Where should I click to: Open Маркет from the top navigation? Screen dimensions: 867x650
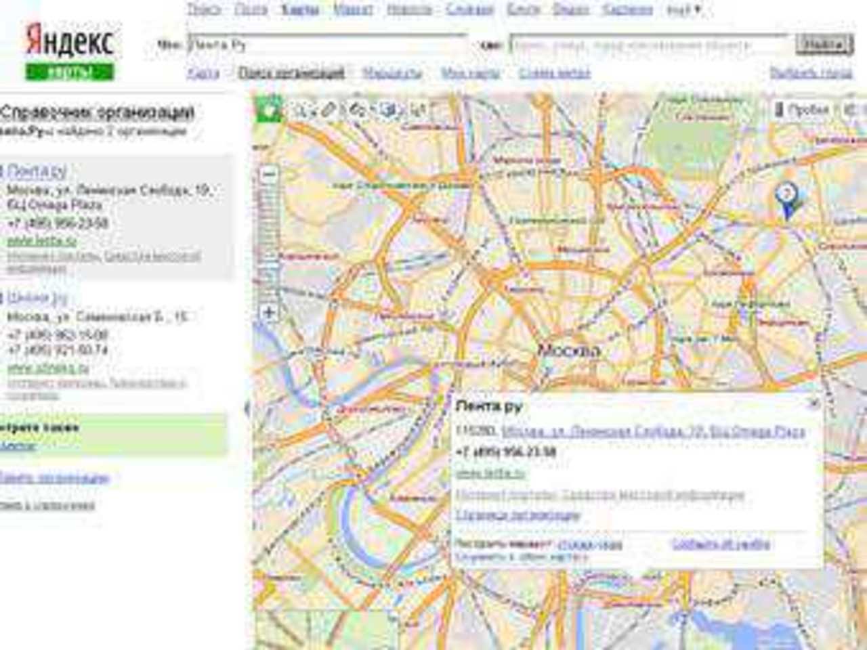click(353, 9)
